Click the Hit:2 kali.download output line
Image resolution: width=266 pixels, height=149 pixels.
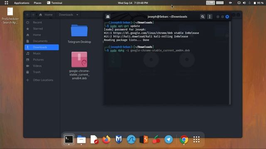coord(146,36)
